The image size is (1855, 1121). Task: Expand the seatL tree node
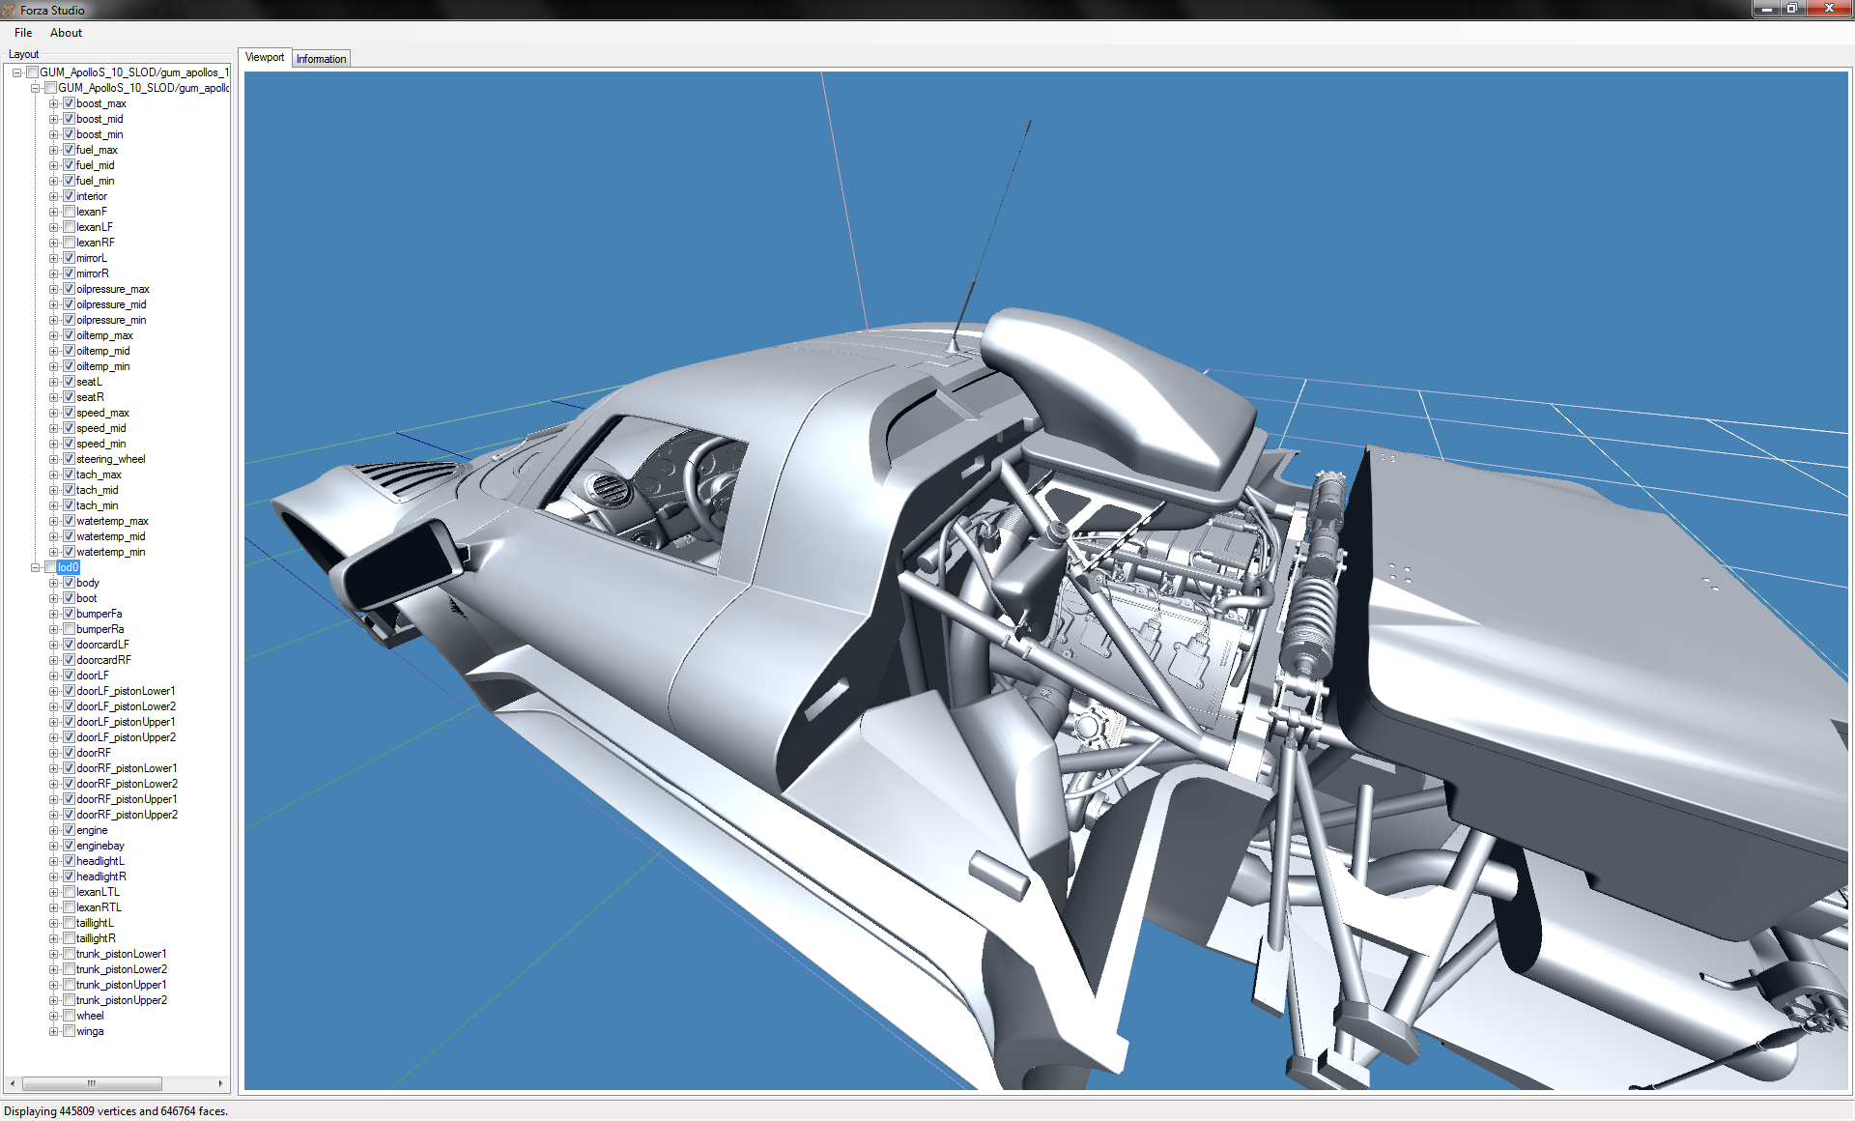click(x=54, y=382)
